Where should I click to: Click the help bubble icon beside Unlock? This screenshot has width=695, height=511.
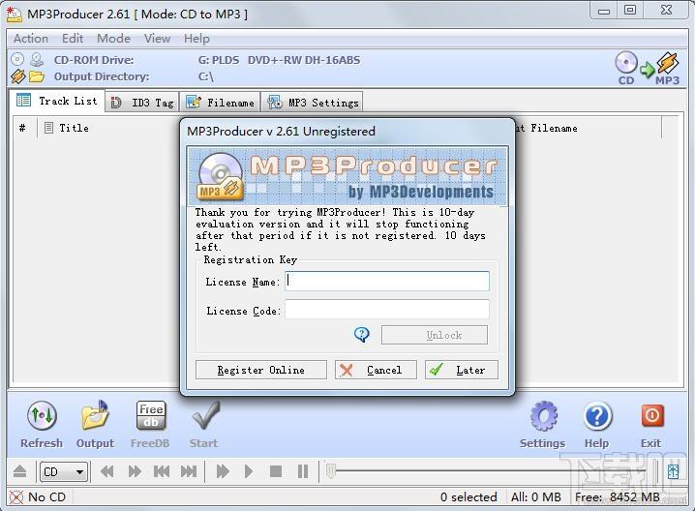tap(362, 335)
